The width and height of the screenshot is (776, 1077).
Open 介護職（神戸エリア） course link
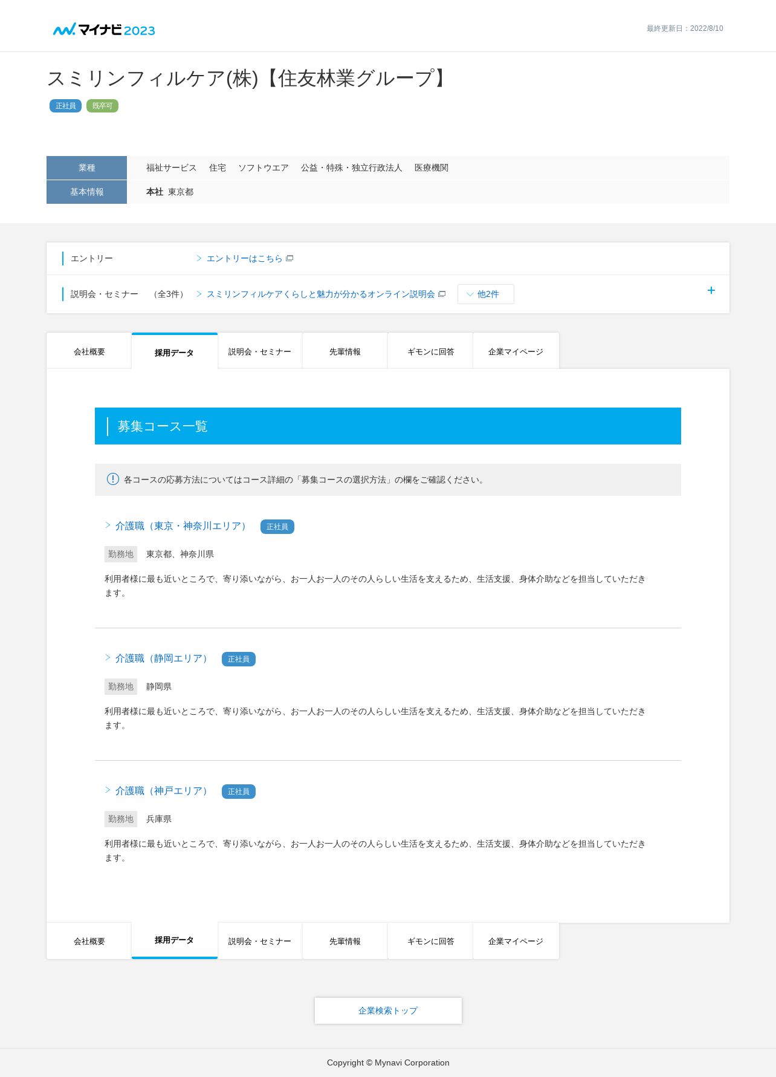163,791
